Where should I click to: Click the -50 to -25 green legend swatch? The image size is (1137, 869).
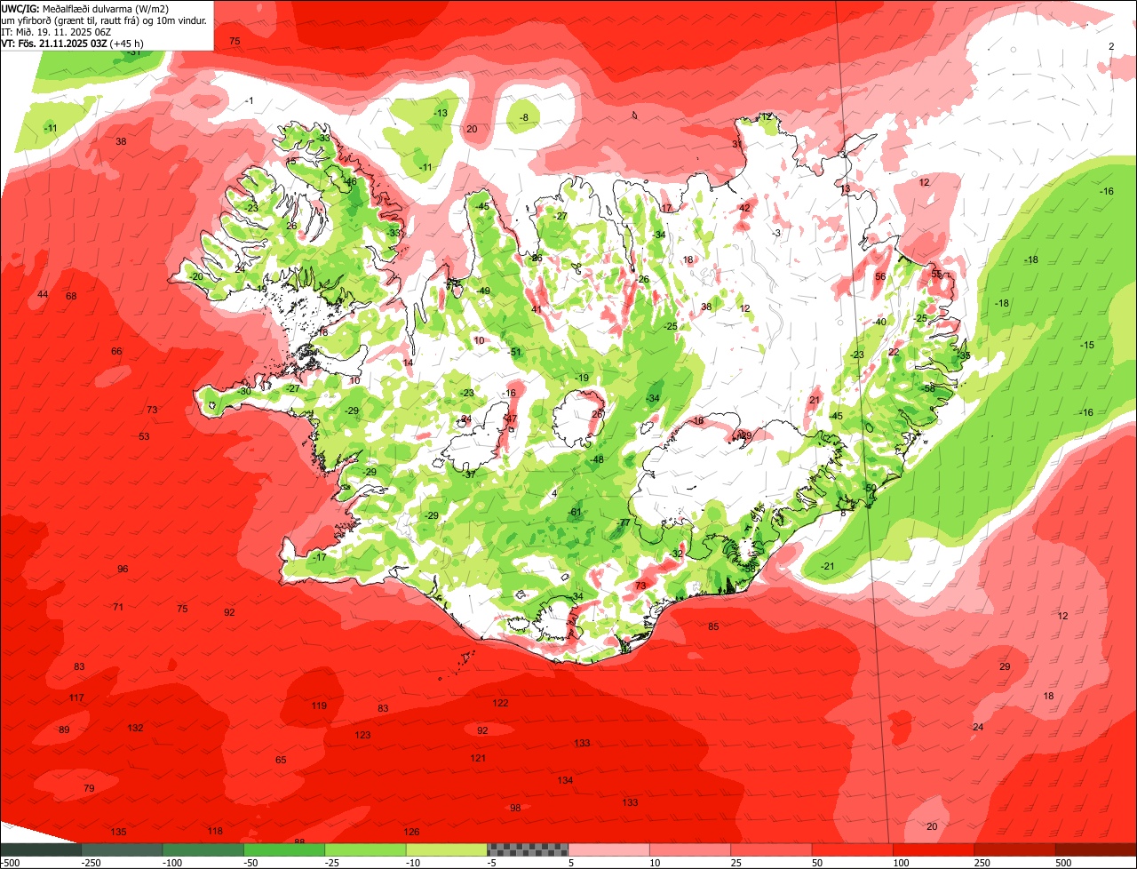tap(284, 849)
